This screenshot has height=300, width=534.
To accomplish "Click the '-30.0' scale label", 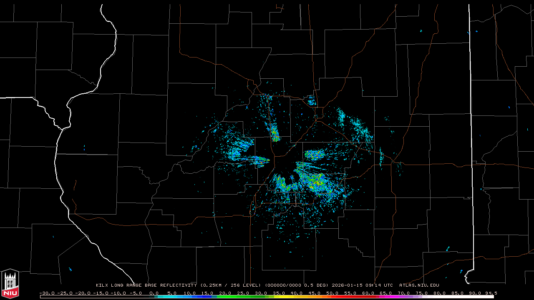I will 47,293.
